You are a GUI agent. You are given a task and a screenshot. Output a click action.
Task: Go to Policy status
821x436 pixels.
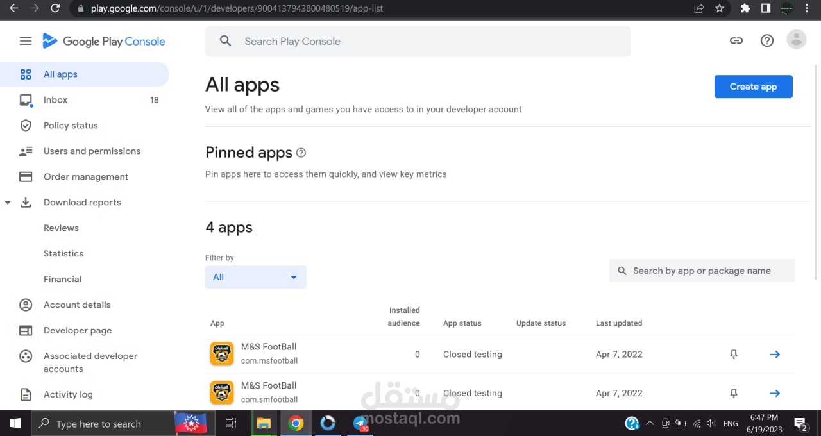click(85, 126)
